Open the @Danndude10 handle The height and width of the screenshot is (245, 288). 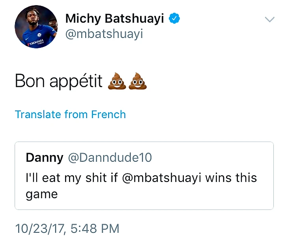coord(110,158)
